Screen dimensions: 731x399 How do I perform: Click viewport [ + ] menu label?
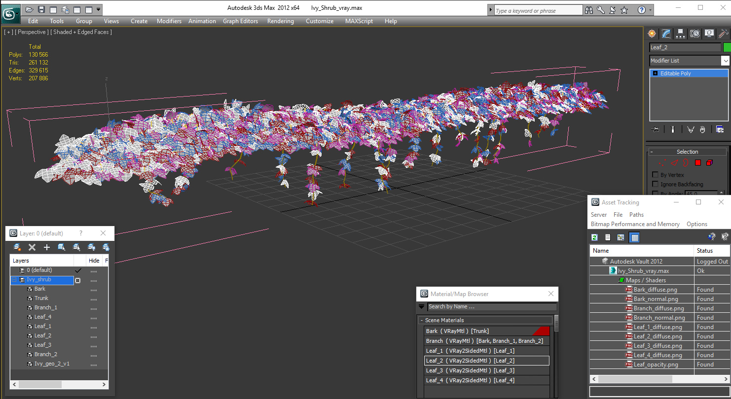pos(8,32)
